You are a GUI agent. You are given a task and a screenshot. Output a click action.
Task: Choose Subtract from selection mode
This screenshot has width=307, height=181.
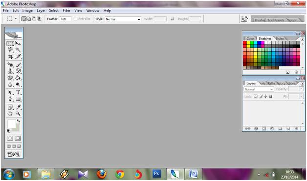coord(34,19)
